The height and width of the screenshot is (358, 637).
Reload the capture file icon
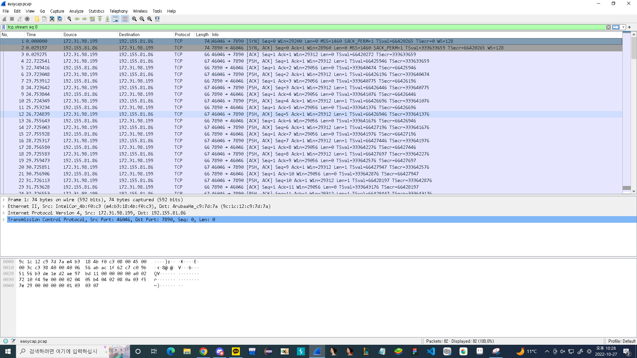tap(60, 19)
